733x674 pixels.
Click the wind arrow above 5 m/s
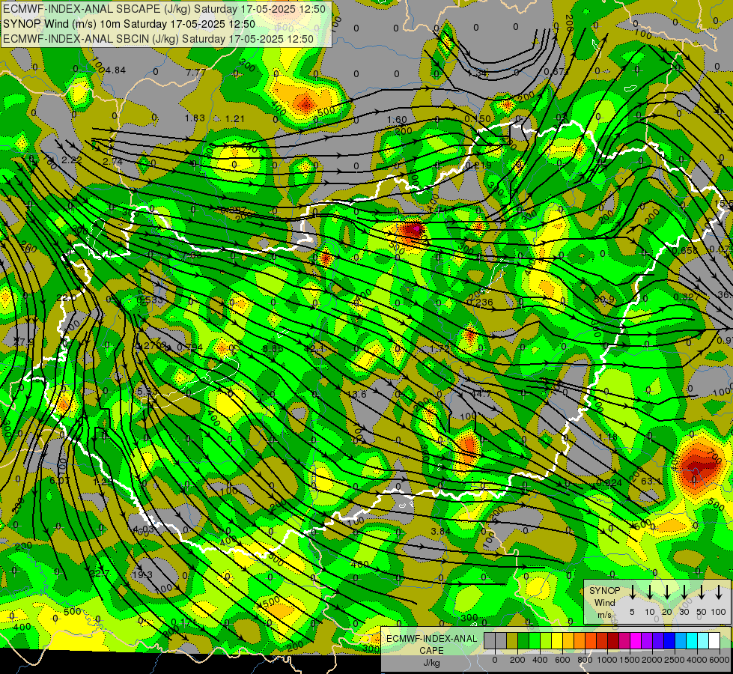[x=632, y=592]
